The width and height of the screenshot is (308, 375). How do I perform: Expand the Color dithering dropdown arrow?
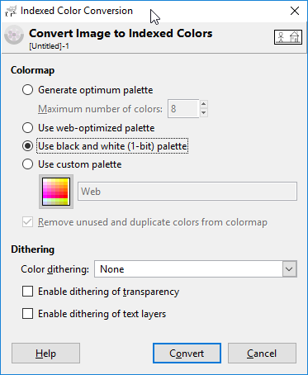tap(289, 269)
